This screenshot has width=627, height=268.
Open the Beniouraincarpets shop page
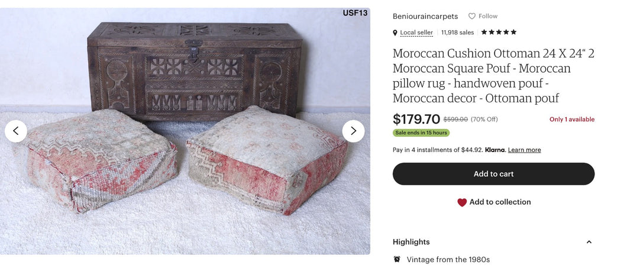425,17
